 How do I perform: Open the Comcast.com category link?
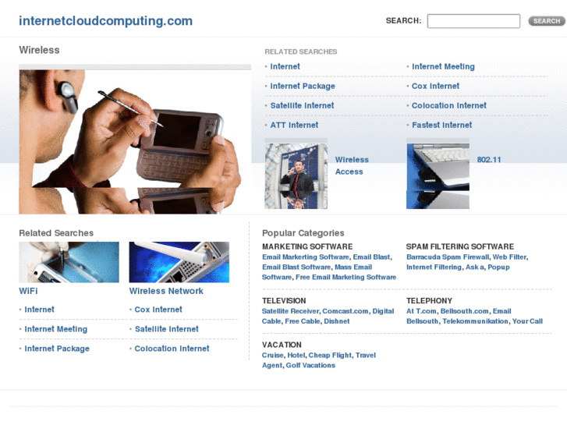345,311
